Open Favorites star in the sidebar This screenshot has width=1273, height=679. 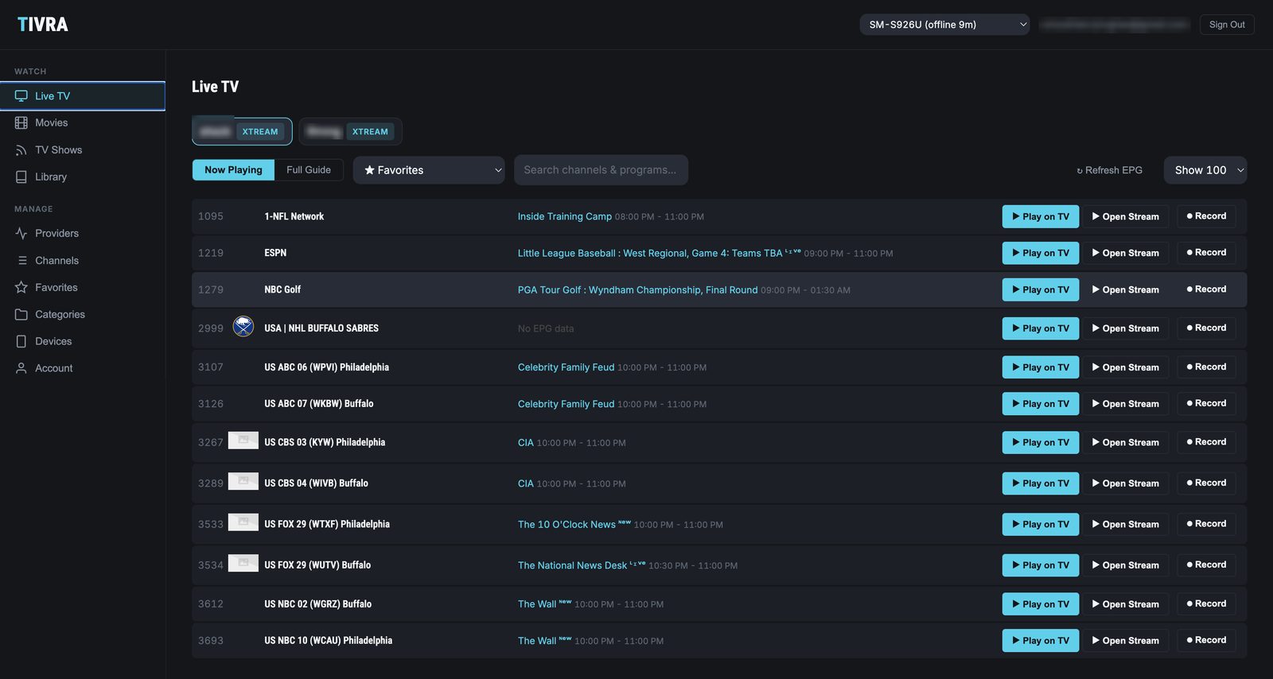tap(21, 287)
